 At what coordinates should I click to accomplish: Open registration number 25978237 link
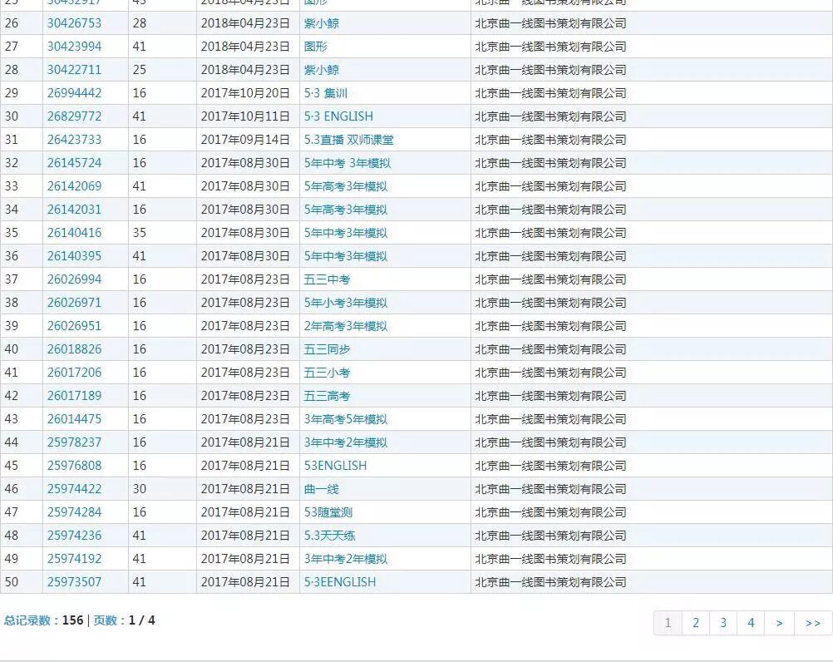[x=74, y=442]
